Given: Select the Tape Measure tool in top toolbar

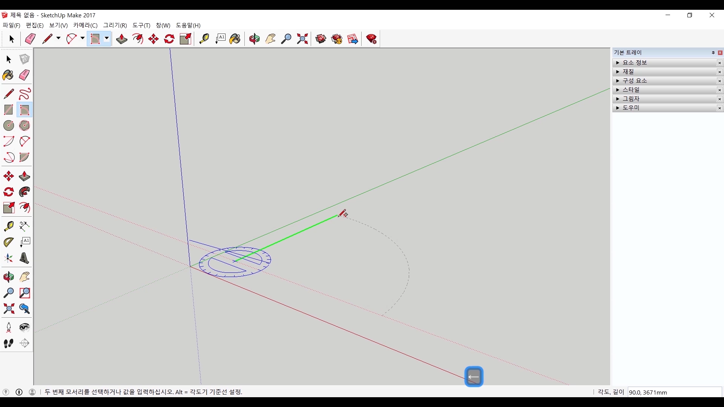Looking at the screenshot, I should coord(204,39).
